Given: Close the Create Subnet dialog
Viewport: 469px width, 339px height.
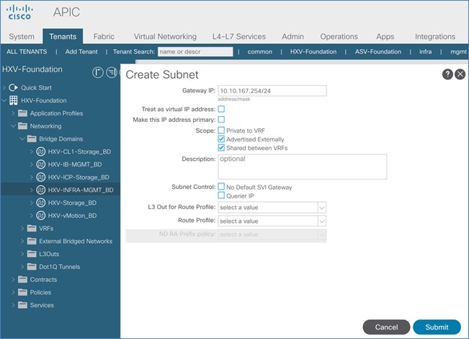Looking at the screenshot, I should (460, 74).
